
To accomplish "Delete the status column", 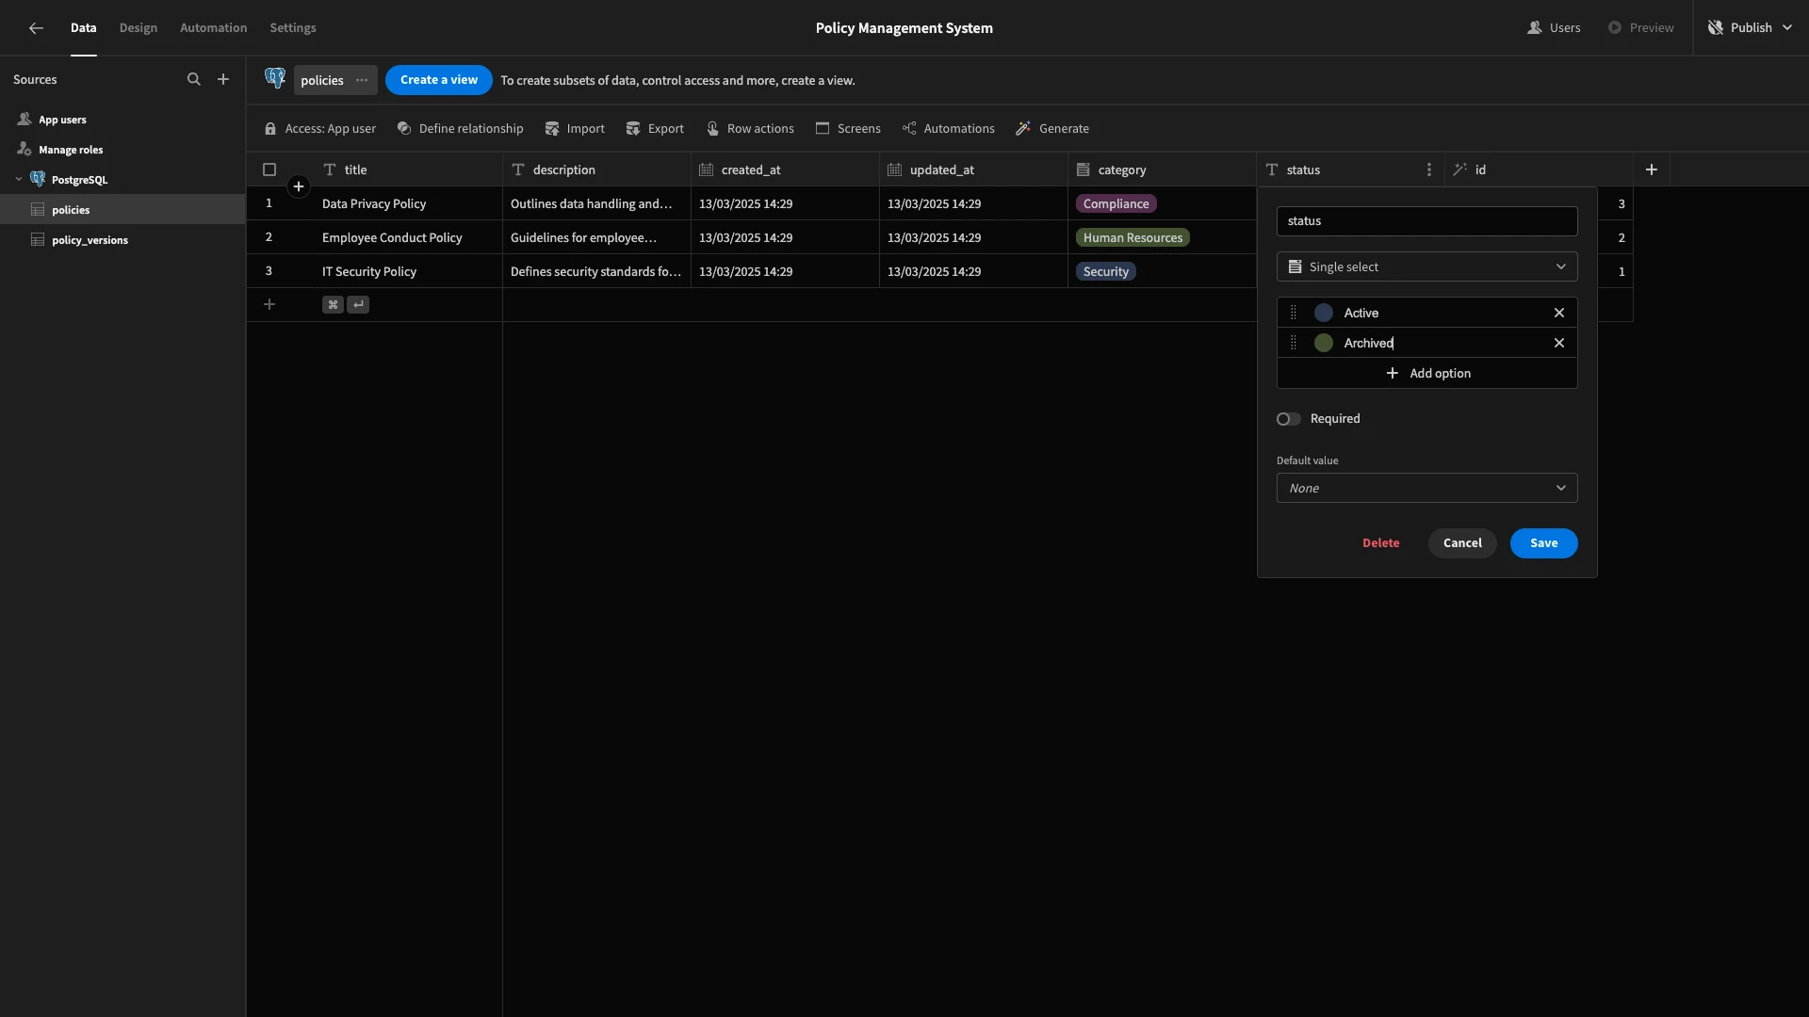I will 1380,543.
